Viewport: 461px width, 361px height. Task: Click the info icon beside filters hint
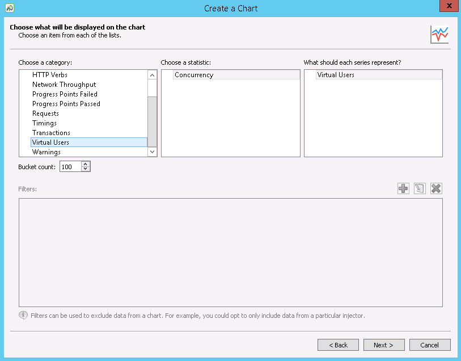23,315
